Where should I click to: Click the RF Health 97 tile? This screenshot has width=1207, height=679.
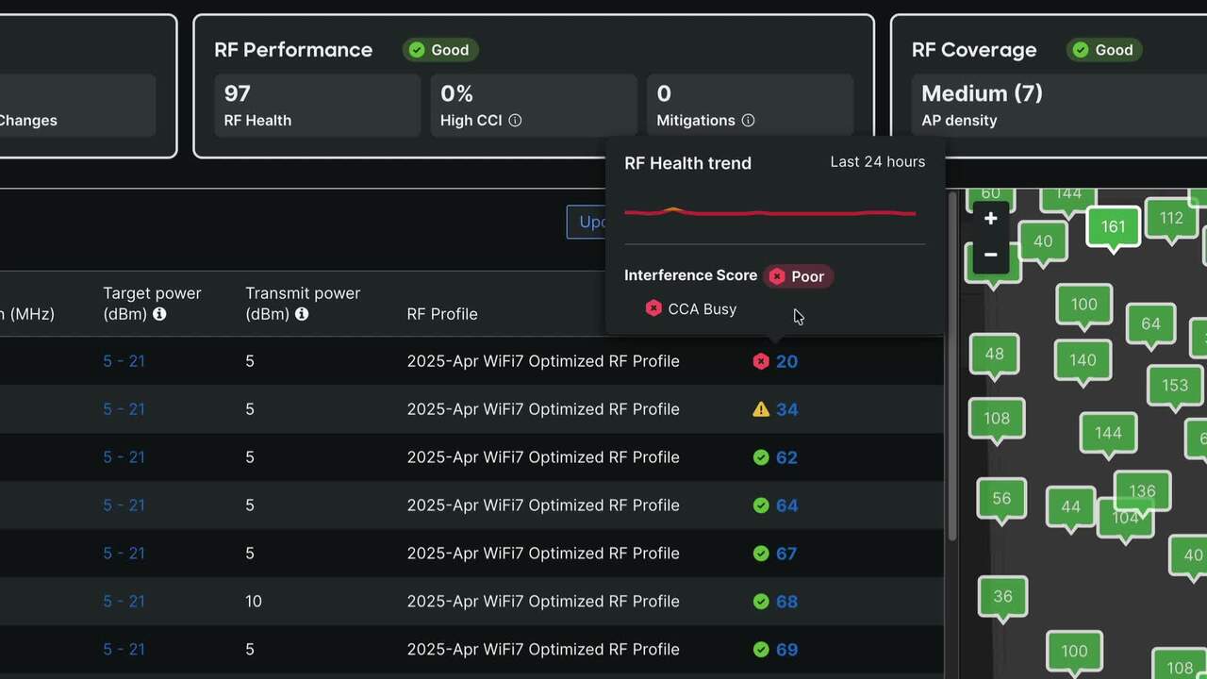click(317, 106)
